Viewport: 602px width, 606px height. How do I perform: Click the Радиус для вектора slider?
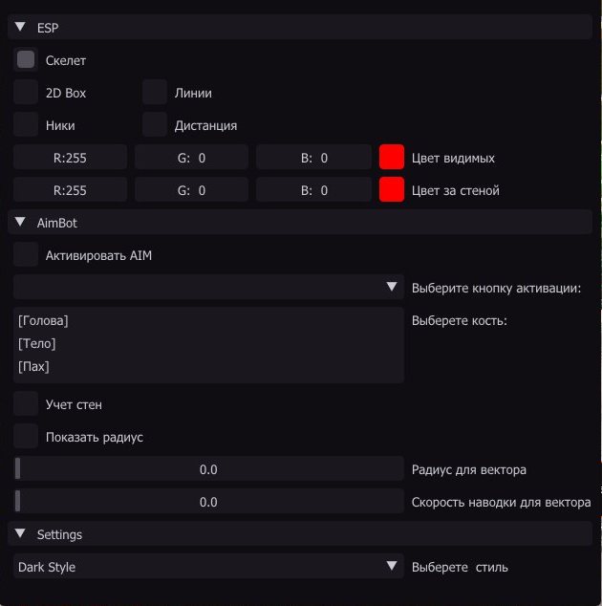(x=208, y=469)
